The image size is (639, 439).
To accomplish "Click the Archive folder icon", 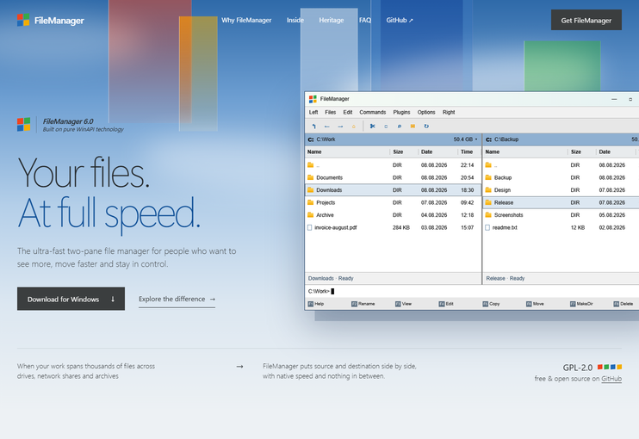I will point(311,214).
